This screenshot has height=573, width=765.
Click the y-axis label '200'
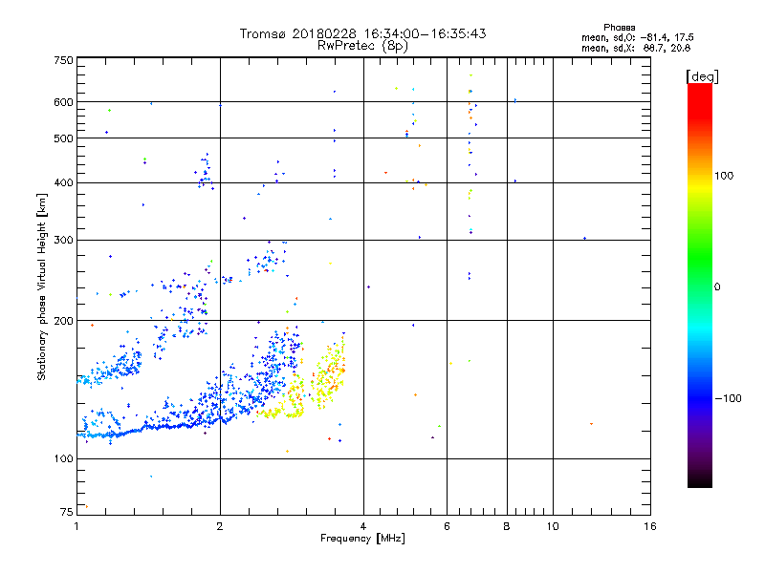(63, 321)
